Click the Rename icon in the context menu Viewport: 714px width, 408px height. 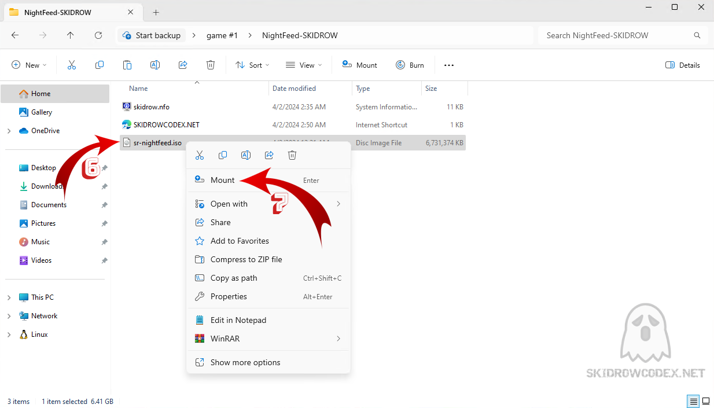246,155
